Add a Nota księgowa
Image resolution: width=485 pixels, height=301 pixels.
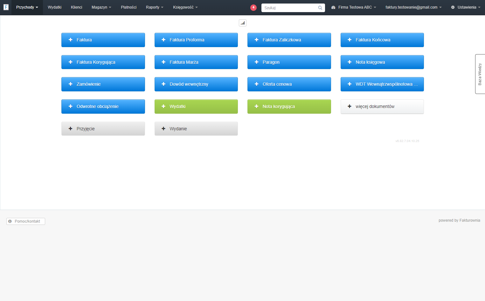click(x=382, y=62)
